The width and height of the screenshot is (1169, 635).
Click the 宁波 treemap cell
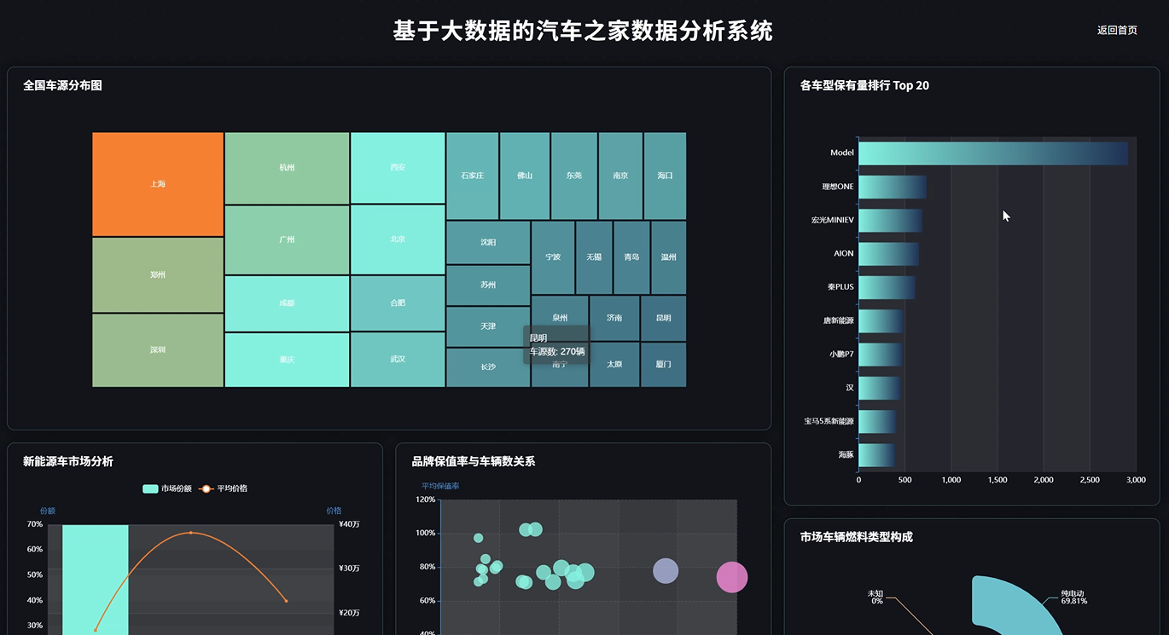coord(553,257)
